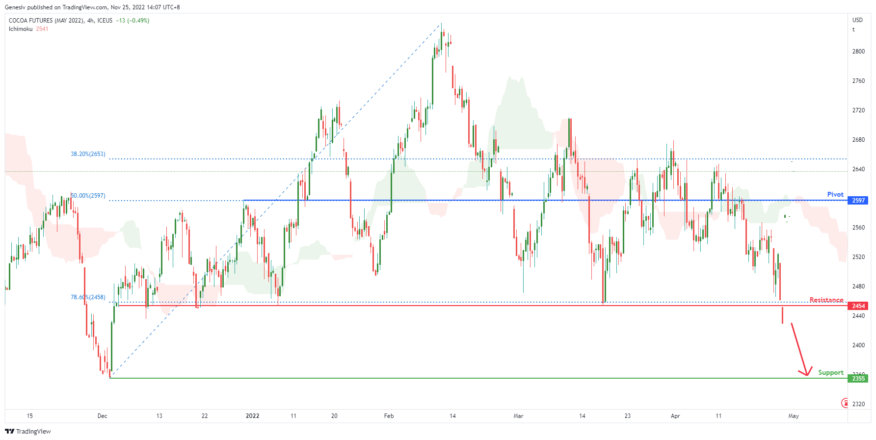Click the 78.60%(2458) Fibonacci label
This screenshot has width=876, height=440.
click(x=88, y=297)
